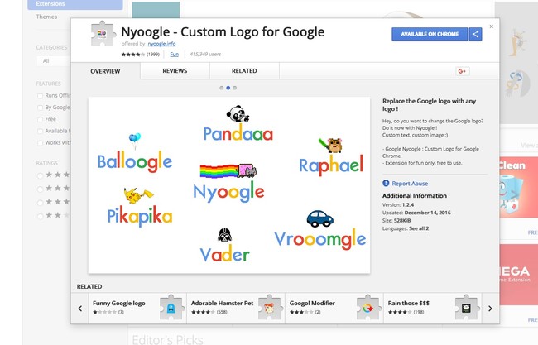Viewport: 538px width, 345px height.
Task: Click See all 2 languages link
Action: coord(419,228)
